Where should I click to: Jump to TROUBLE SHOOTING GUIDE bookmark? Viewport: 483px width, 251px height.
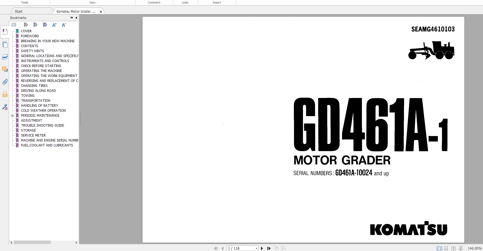click(x=43, y=126)
